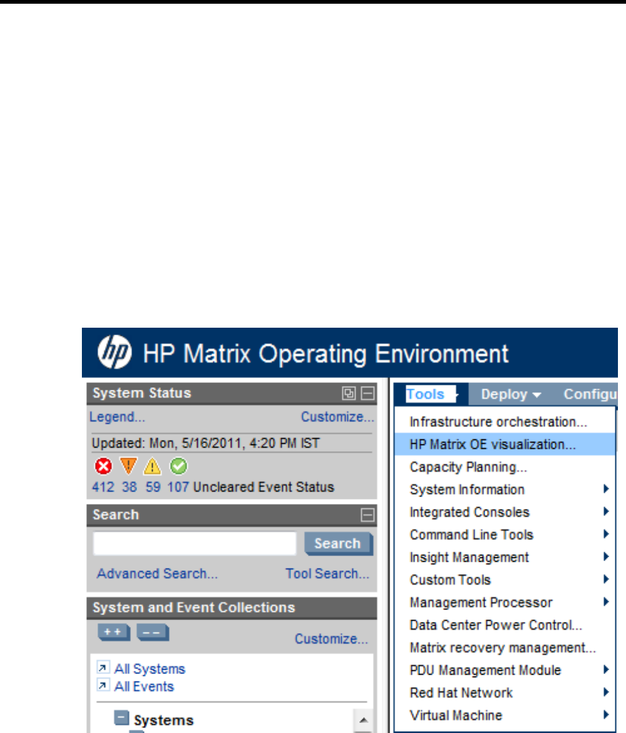Expand Command Line Tools submenu
Screen dimensions: 626x733
[x=504, y=534]
